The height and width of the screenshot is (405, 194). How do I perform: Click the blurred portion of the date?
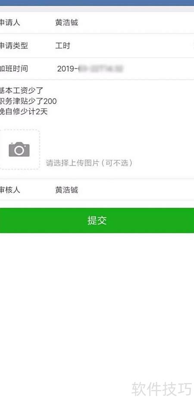(100, 69)
